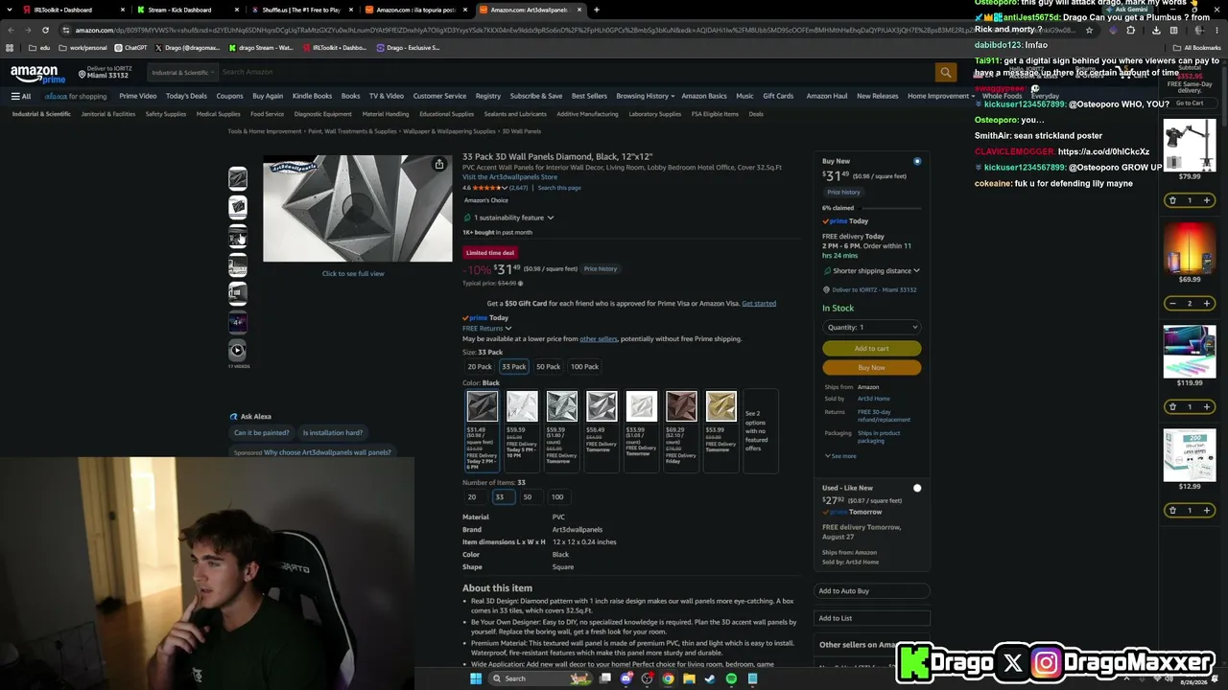
Task: Click the Buy Now button
Action: 871,368
